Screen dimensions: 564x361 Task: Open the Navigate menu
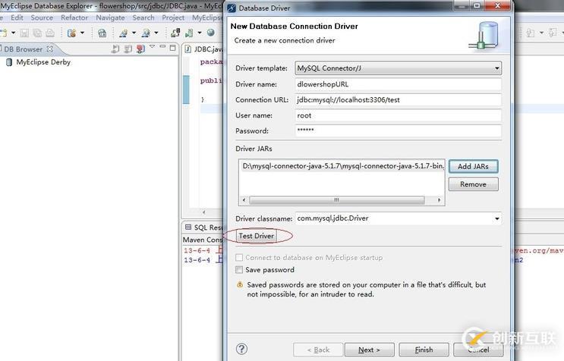click(x=110, y=17)
